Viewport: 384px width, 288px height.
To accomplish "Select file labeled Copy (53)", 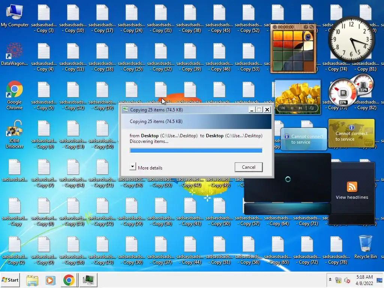I will pos(248,57).
